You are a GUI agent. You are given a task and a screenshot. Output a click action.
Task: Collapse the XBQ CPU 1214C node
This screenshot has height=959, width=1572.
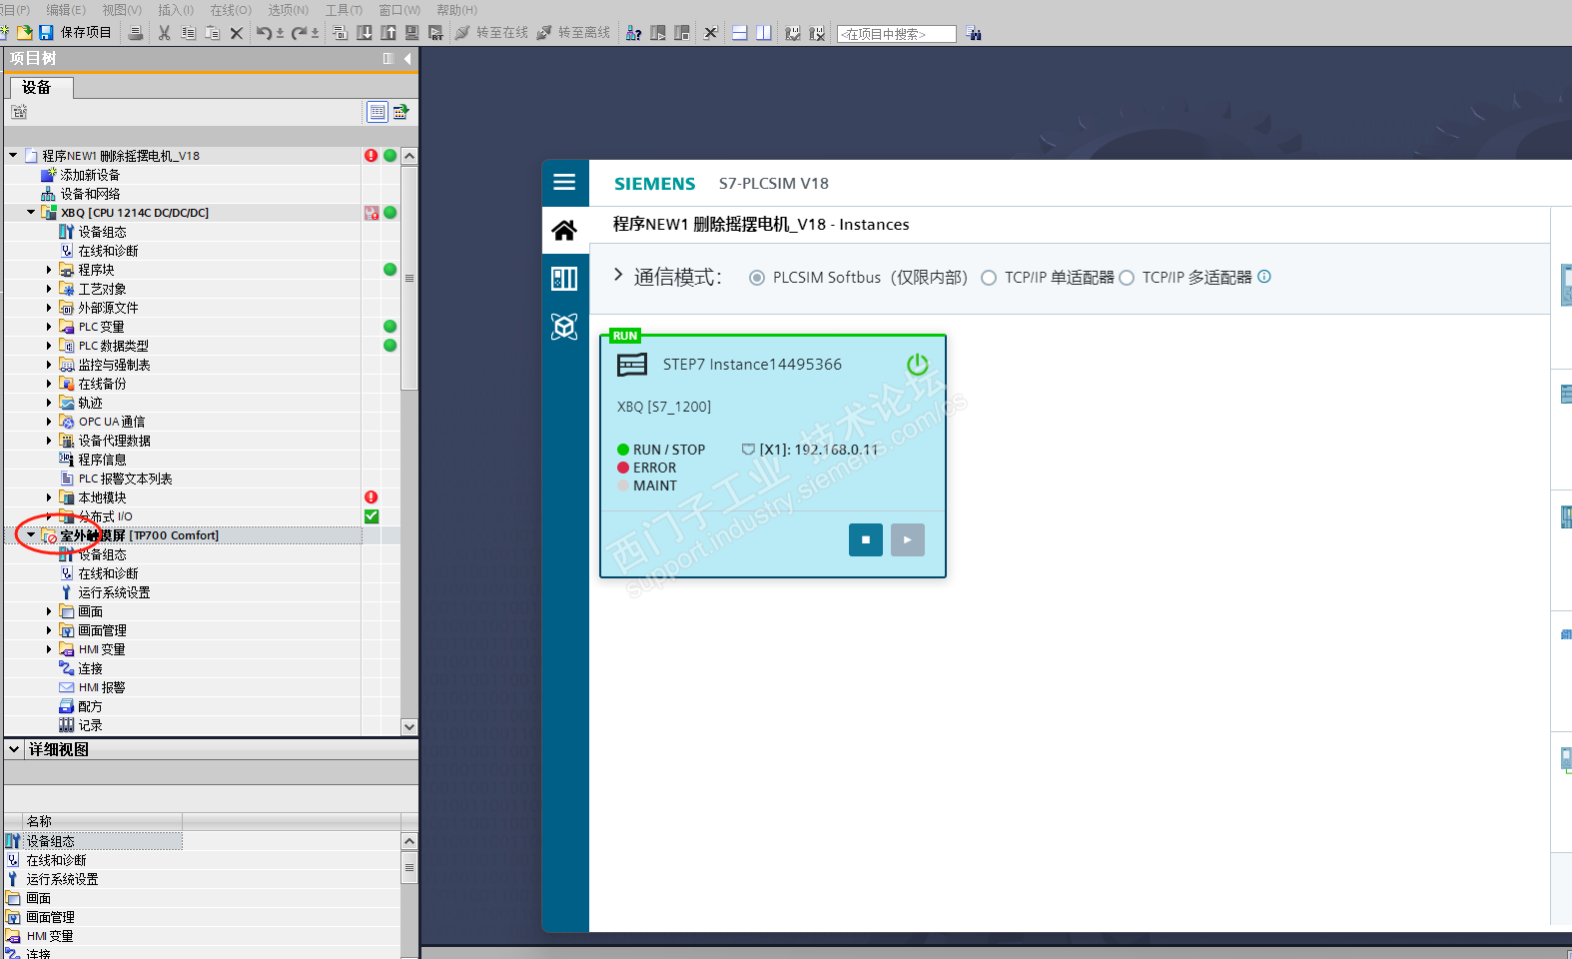[31, 213]
